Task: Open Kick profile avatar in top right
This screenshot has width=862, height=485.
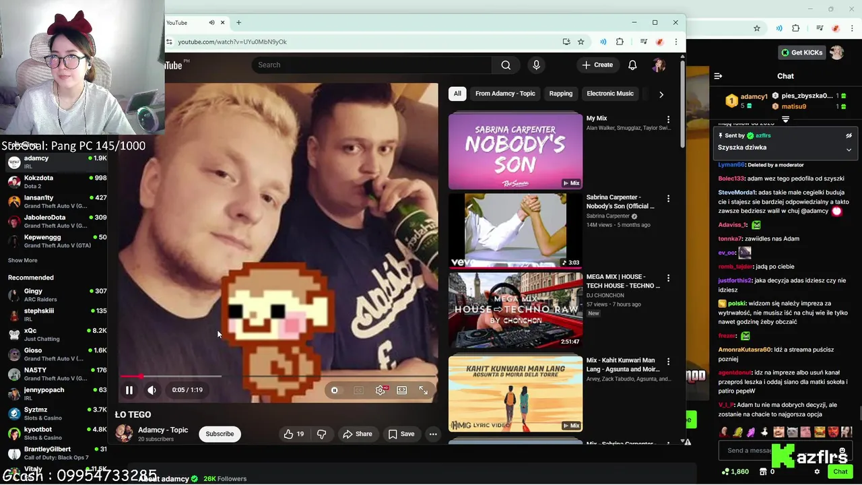Action: pos(836,53)
